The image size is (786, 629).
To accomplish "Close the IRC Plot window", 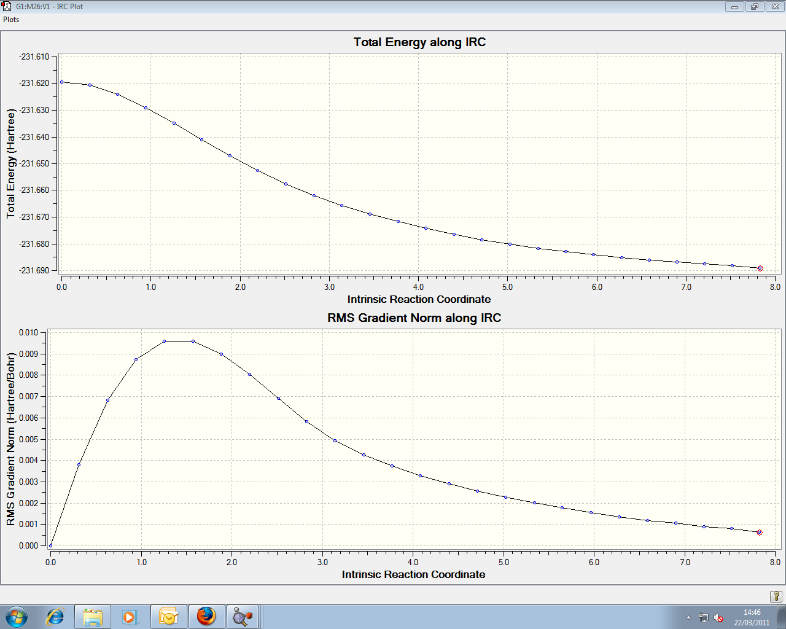I will click(x=774, y=7).
